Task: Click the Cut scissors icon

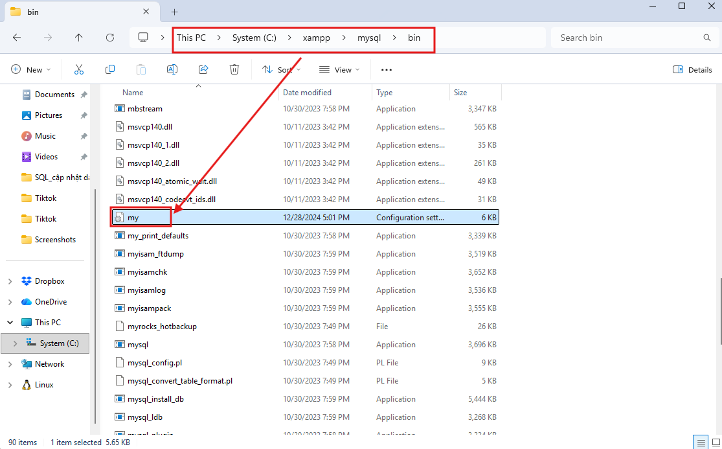Action: tap(79, 69)
